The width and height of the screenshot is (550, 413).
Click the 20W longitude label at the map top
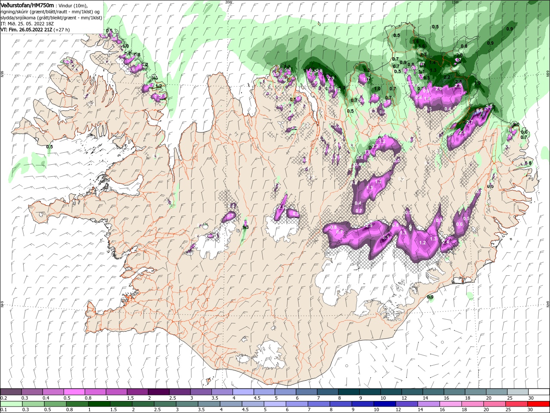(229, 2)
